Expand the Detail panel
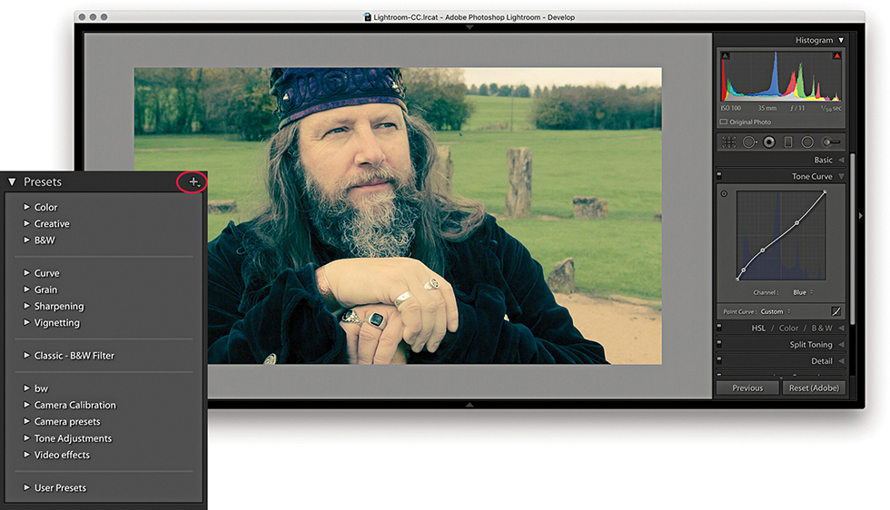The image size is (890, 510). (841, 361)
